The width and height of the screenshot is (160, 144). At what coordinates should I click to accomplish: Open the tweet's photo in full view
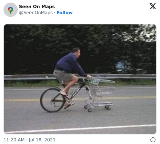pyautogui.click(x=80, y=79)
